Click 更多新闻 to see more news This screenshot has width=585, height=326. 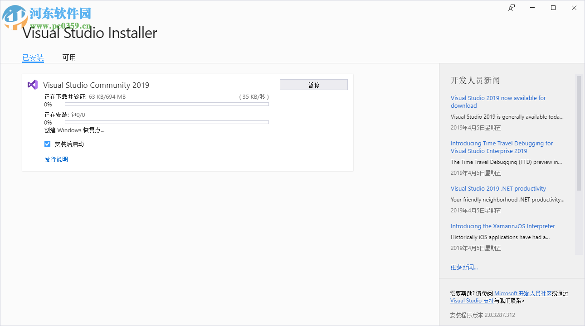point(464,267)
